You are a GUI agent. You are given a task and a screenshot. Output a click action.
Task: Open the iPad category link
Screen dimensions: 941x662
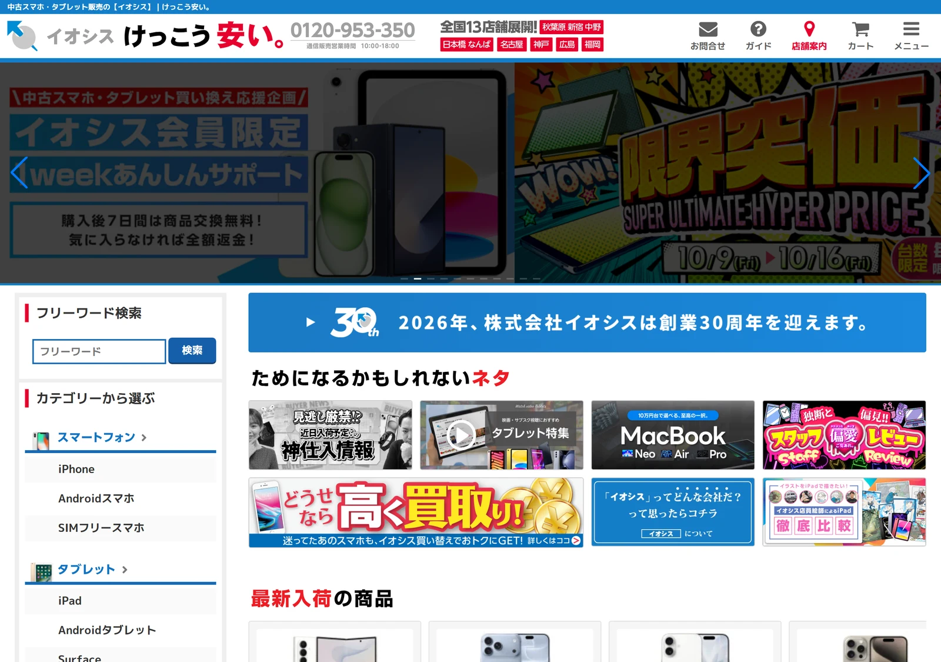pyautogui.click(x=121, y=601)
